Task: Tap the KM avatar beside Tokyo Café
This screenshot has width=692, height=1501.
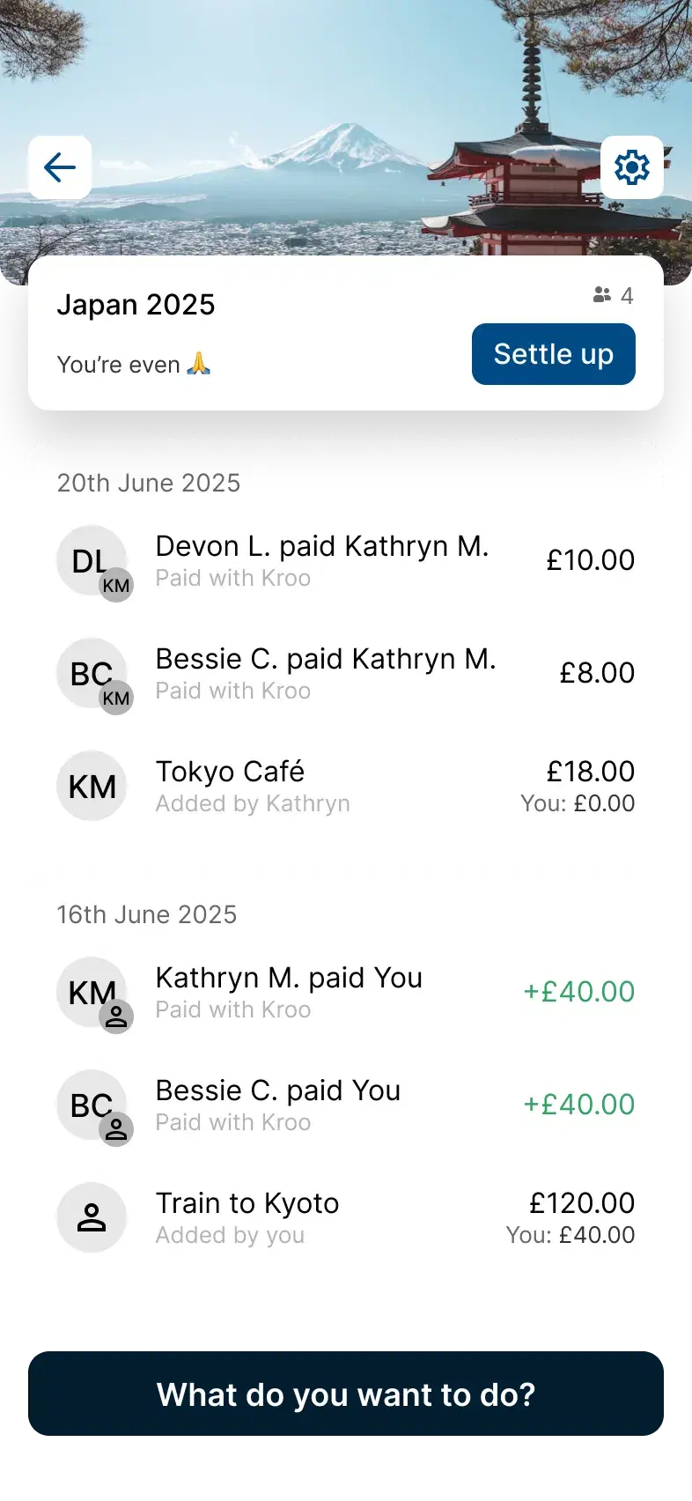Action: (x=92, y=786)
